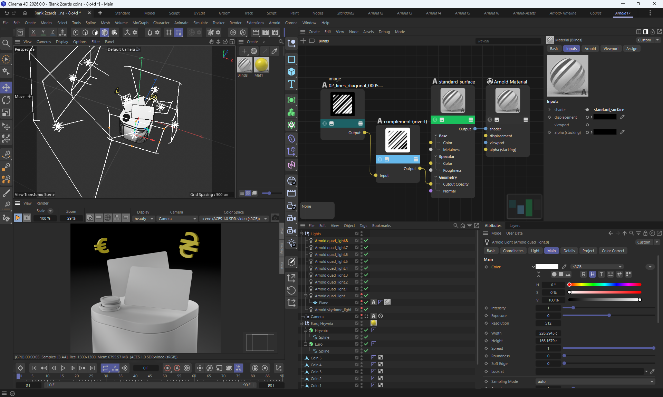Switch to the Color Correct tab
This screenshot has height=397, width=663.
[x=613, y=251]
